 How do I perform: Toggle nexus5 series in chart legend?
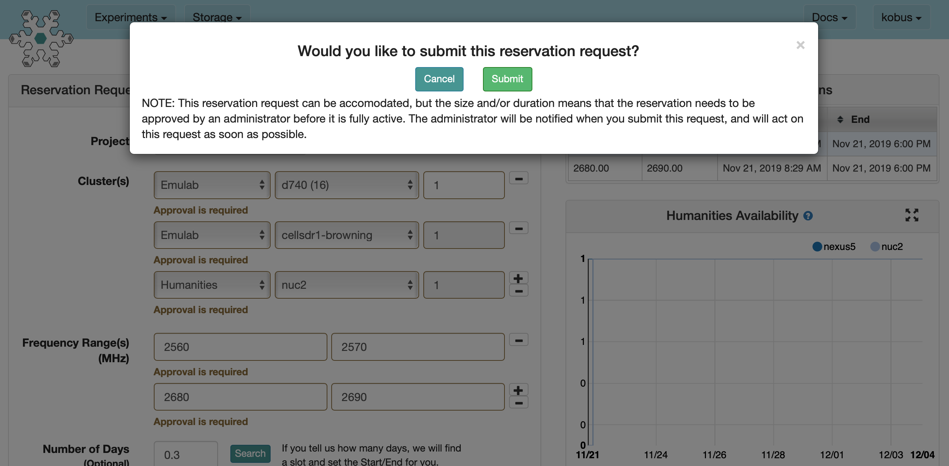coord(834,247)
